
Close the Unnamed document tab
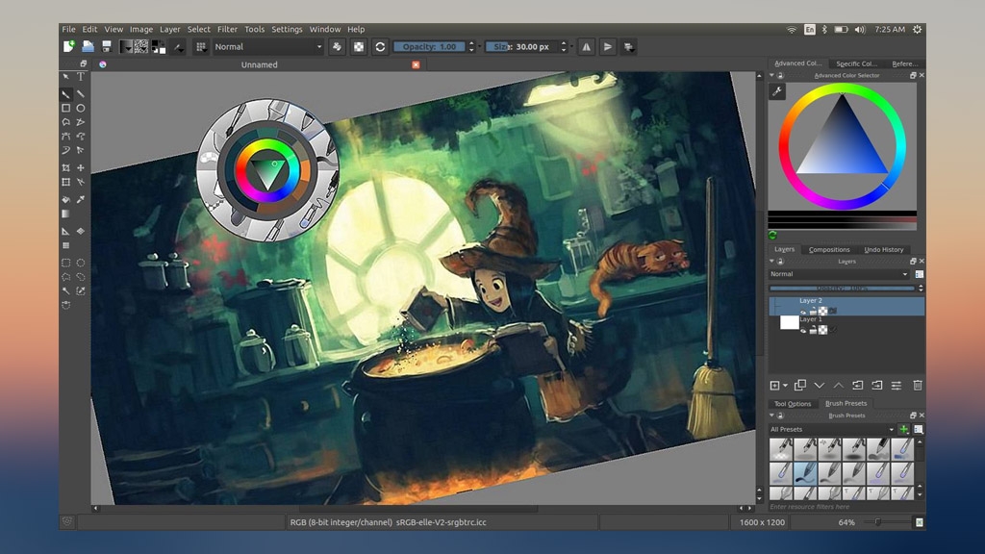click(416, 64)
